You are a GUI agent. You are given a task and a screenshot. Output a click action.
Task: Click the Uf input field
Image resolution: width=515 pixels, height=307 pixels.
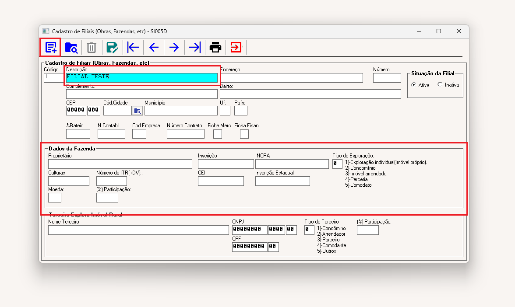(225, 111)
